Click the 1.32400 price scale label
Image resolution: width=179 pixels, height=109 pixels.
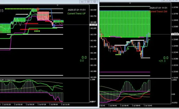[175, 46]
